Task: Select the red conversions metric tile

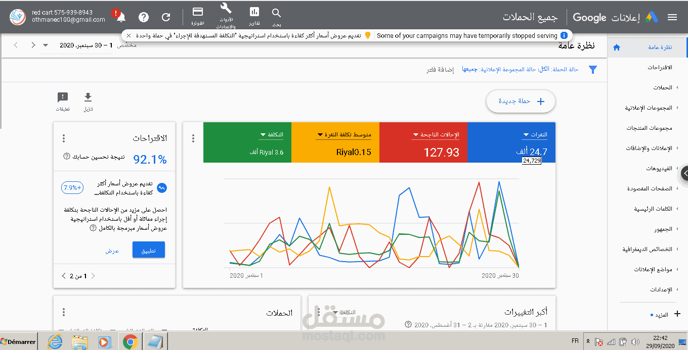Action: pyautogui.click(x=423, y=142)
